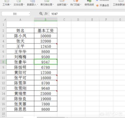Select row 8 header

(x=3, y=62)
